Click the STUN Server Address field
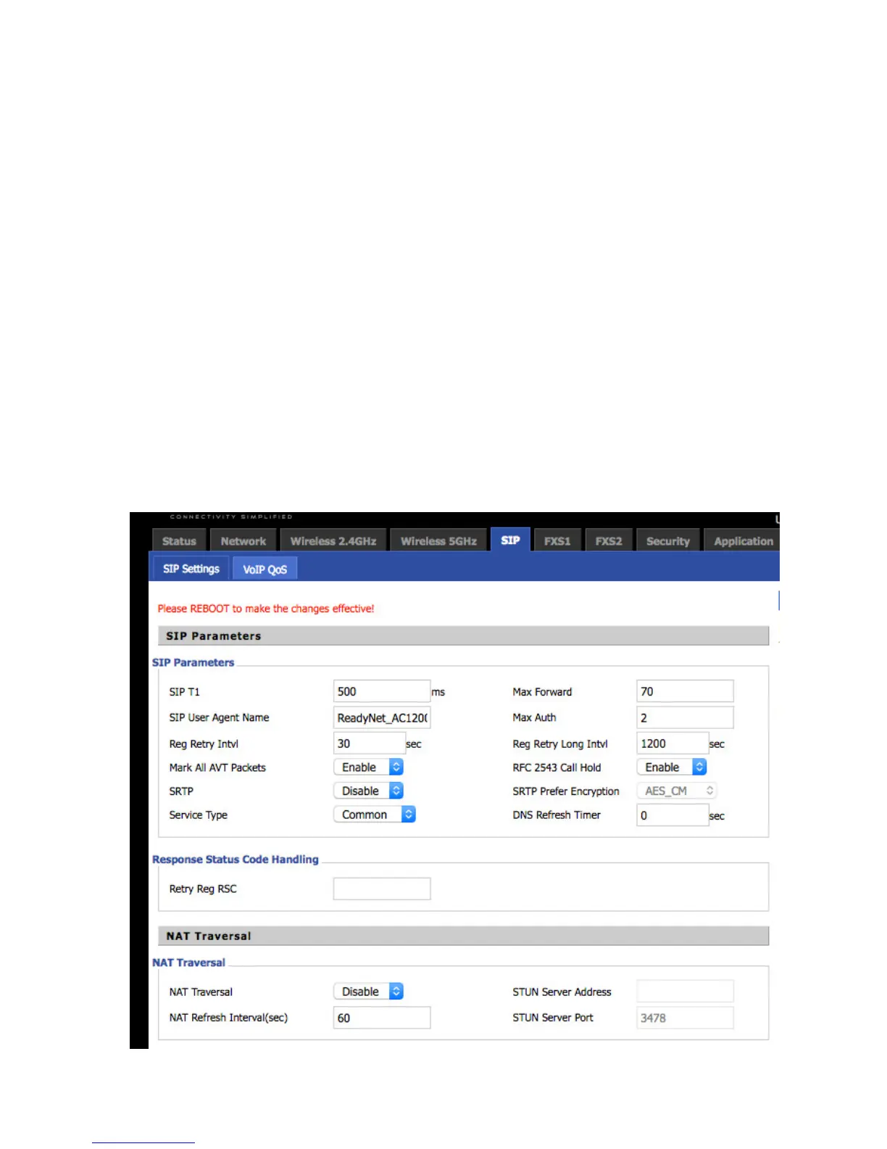The width and height of the screenshot is (887, 1149). pos(685,992)
